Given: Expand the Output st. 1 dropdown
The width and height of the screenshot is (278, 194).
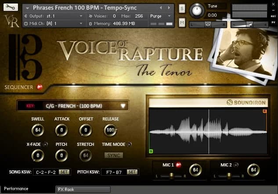Looking at the screenshot, I should tap(53, 16).
